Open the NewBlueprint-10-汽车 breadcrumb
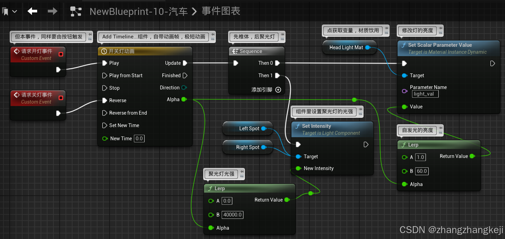 [x=139, y=11]
